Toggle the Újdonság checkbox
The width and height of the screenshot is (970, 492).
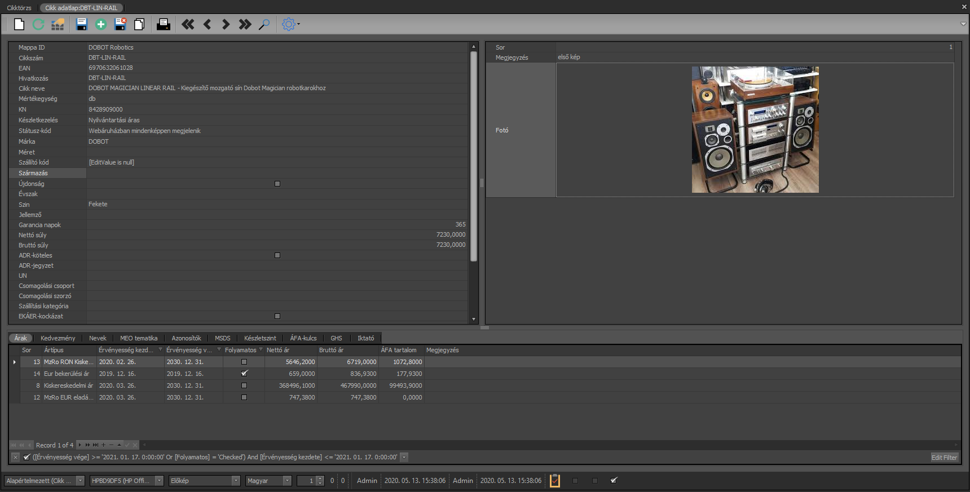click(x=277, y=184)
